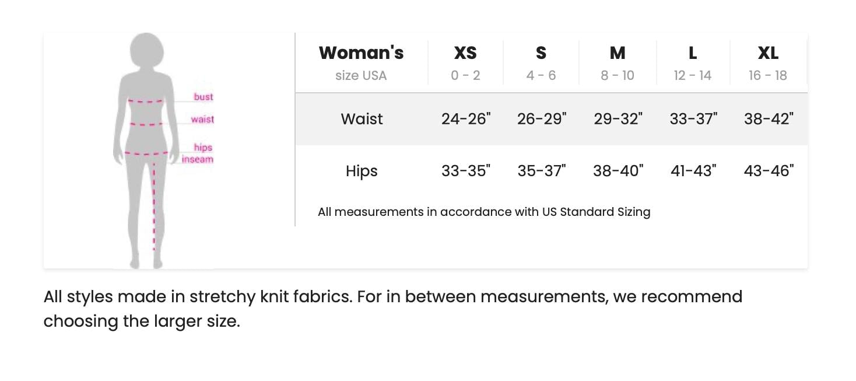The height and width of the screenshot is (381, 856).
Task: Click the pink bust label
Action: [x=204, y=97]
